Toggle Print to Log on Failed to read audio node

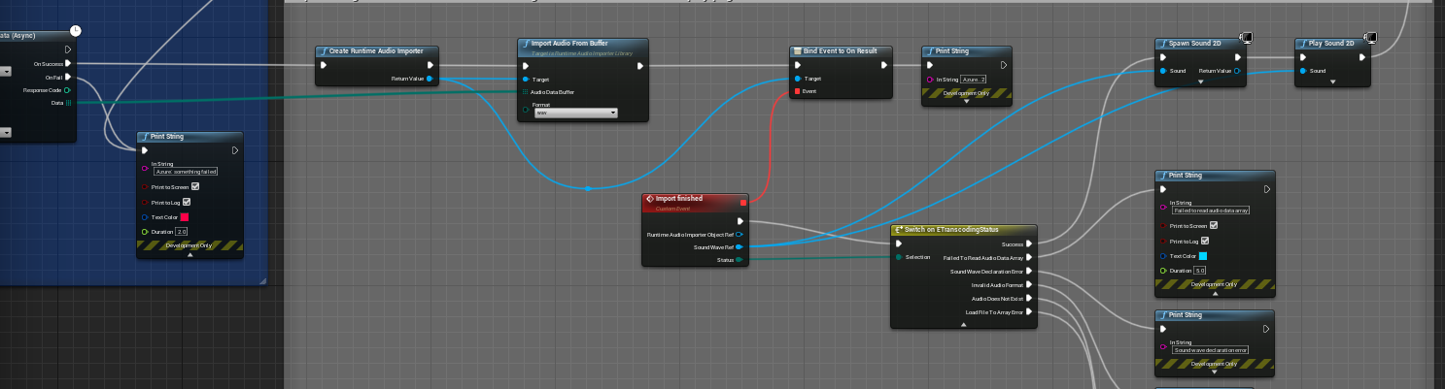click(x=1204, y=241)
